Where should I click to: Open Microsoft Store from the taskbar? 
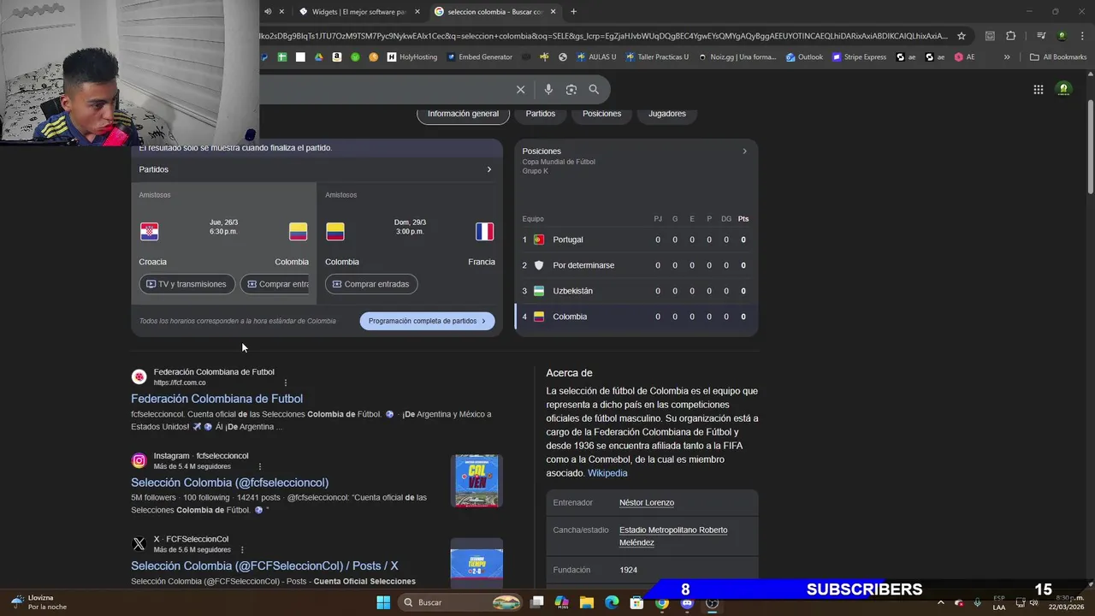[x=636, y=602]
